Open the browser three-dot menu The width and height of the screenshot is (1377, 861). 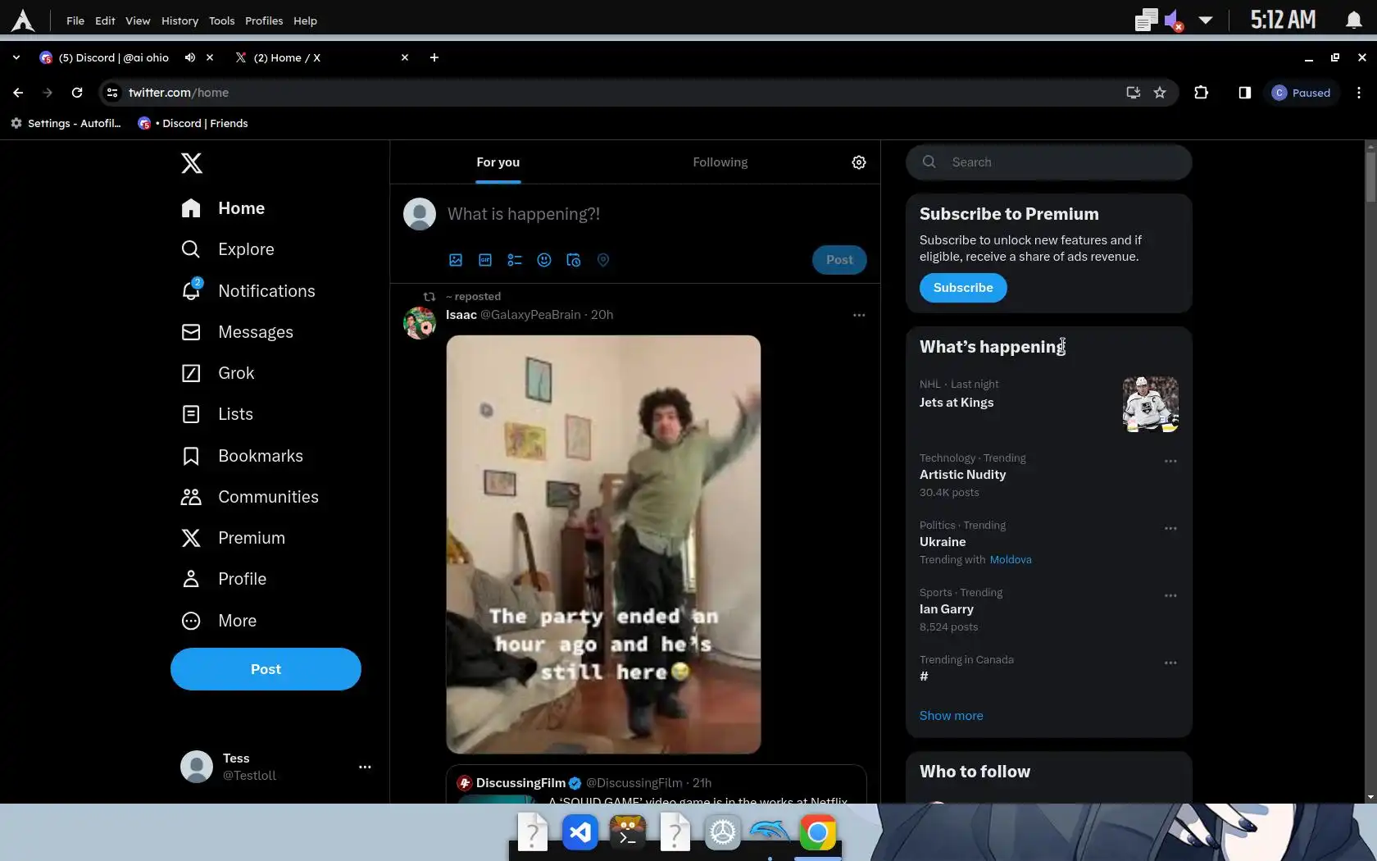tap(1359, 93)
